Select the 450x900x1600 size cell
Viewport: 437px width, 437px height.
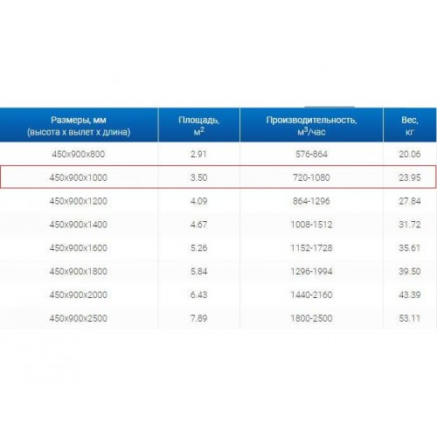[79, 248]
